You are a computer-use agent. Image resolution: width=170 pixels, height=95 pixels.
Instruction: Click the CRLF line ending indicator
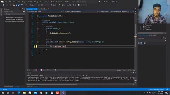pyautogui.click(x=134, y=70)
